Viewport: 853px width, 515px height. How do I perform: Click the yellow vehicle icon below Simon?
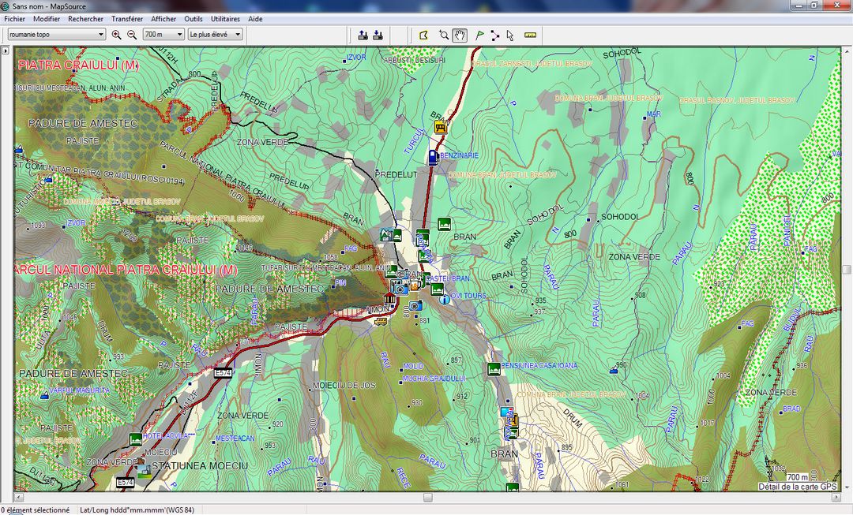[x=381, y=322]
